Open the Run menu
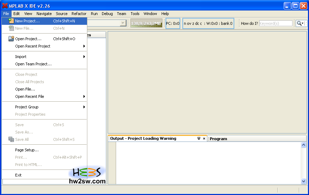This screenshot has height=195, width=309. pos(94,14)
